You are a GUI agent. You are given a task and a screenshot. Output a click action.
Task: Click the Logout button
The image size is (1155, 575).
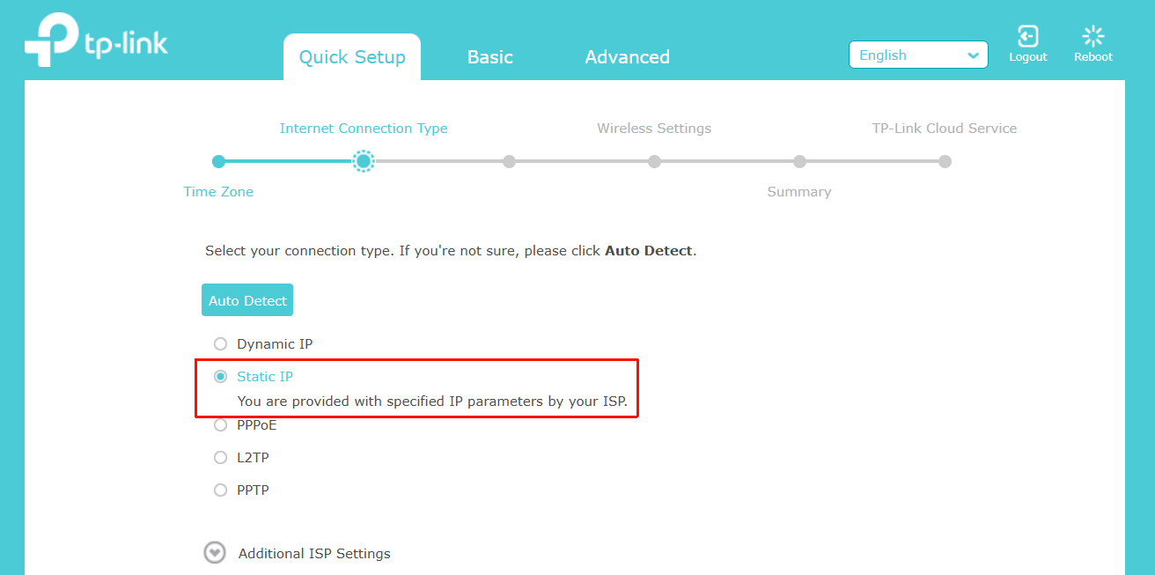click(1028, 40)
